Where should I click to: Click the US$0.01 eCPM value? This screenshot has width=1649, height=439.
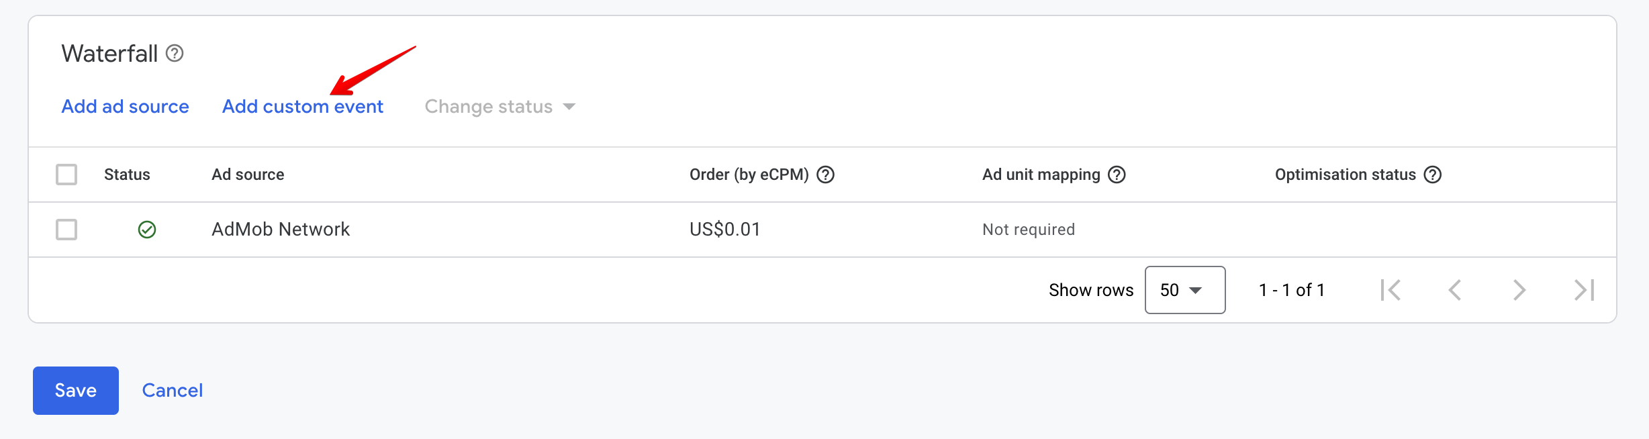pyautogui.click(x=724, y=230)
